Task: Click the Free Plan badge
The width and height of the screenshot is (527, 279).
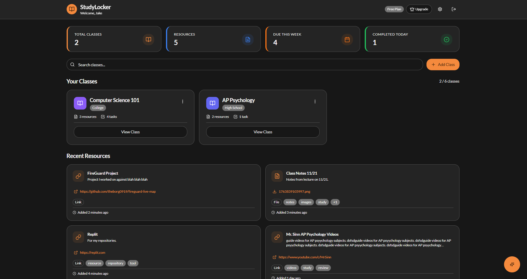Action: pyautogui.click(x=394, y=9)
